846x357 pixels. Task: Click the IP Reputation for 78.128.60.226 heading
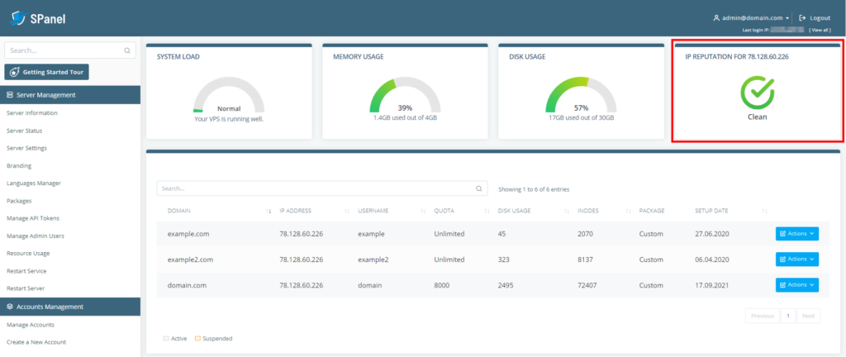tap(737, 57)
